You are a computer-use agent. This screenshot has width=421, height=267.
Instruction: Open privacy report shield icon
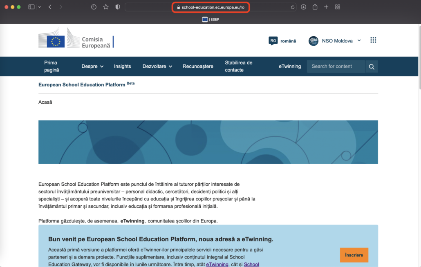[118, 7]
